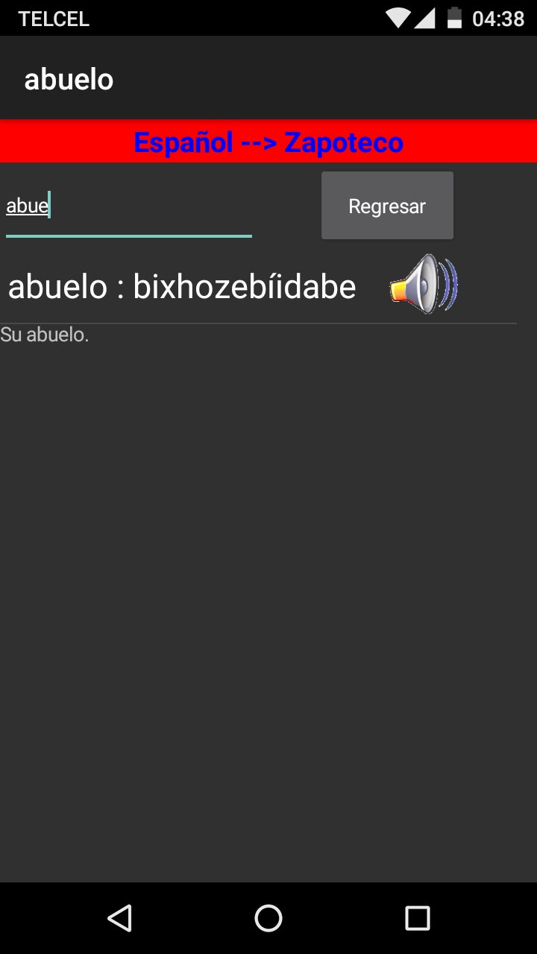Tap the --> arrow in the red banner

(259, 142)
